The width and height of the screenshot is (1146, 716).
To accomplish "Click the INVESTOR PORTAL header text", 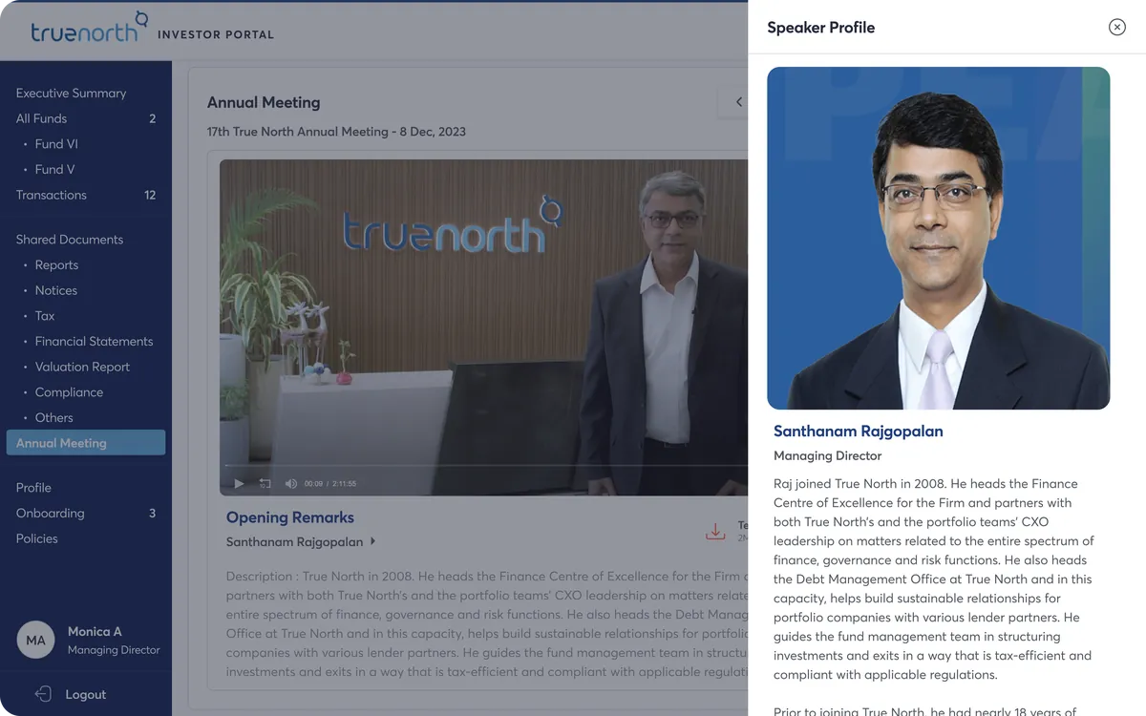I will point(216,34).
